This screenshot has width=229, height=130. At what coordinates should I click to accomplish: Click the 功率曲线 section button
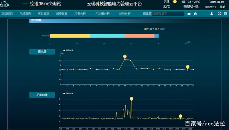point(42,95)
